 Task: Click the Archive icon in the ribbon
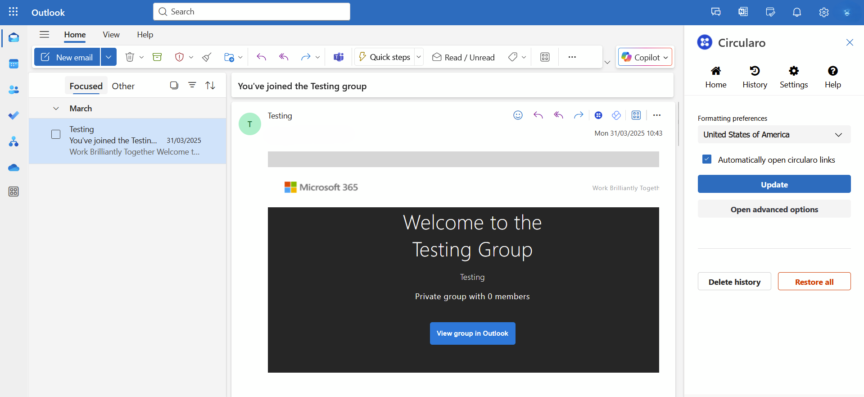click(x=157, y=57)
